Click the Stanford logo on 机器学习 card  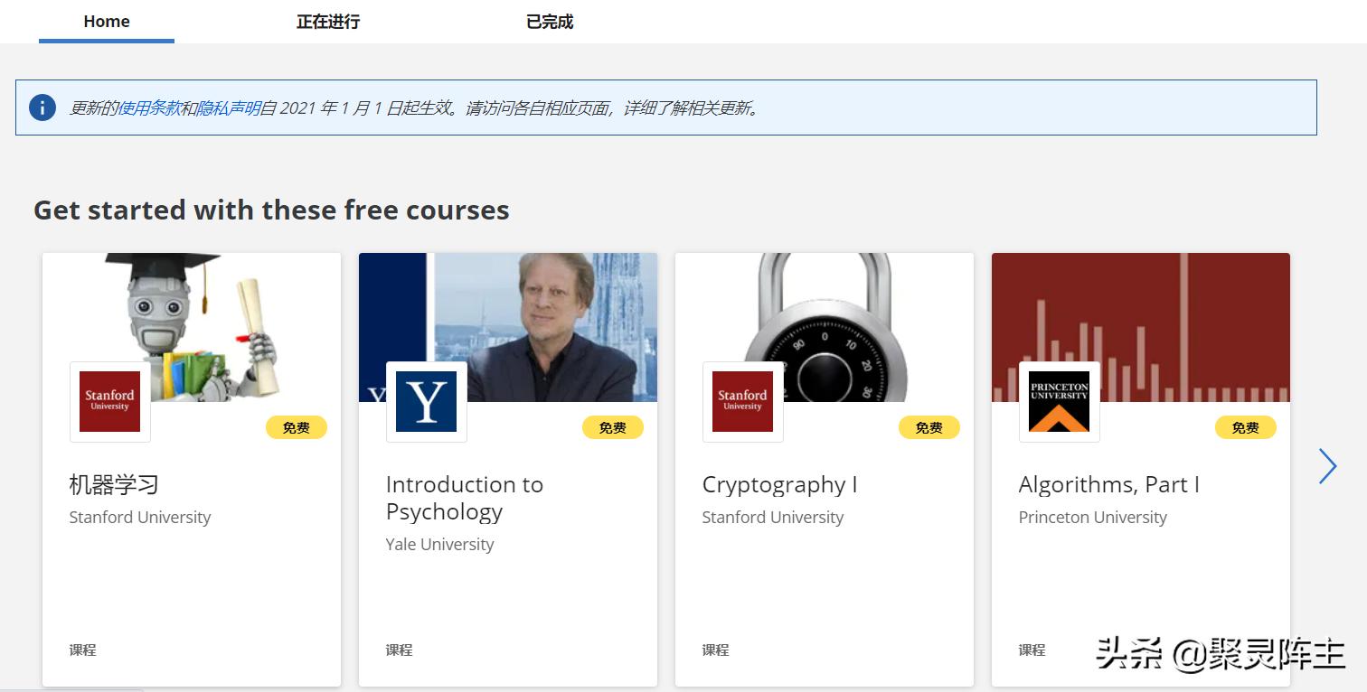pyautogui.click(x=110, y=401)
